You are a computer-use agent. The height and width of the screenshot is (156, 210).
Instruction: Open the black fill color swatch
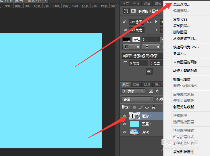point(126,39)
